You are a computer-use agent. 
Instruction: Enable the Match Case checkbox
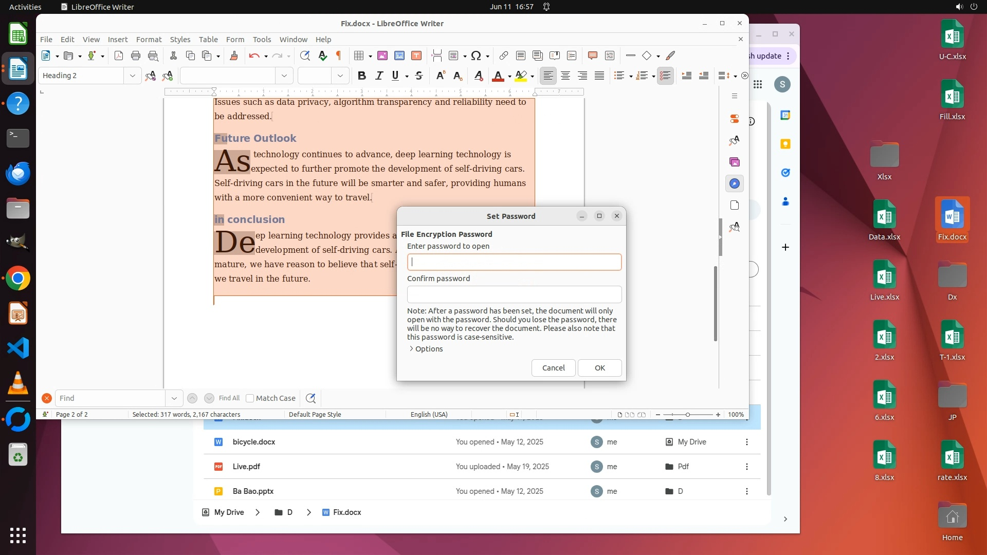(x=250, y=398)
